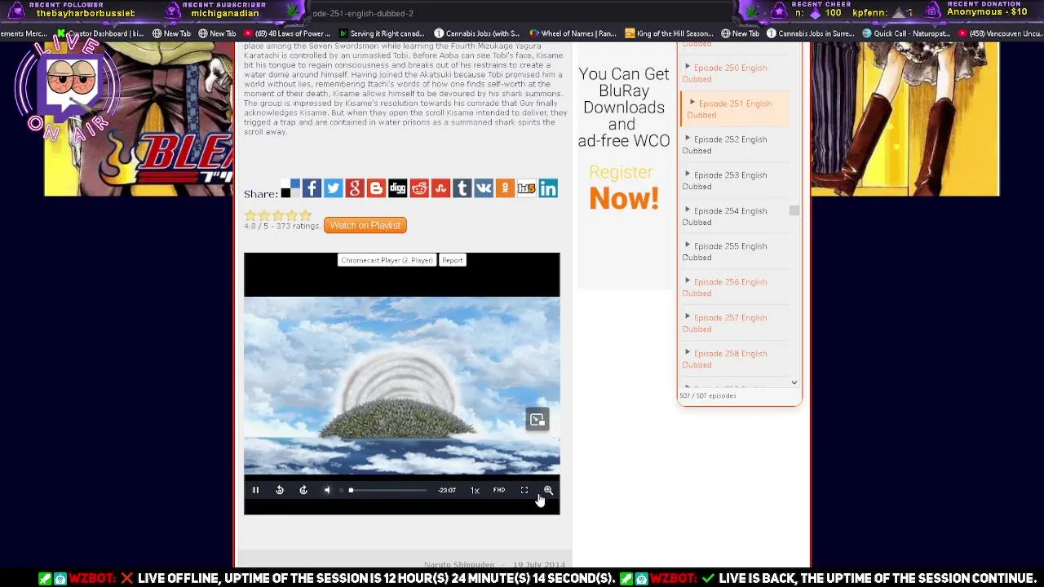Skip forward 10 seconds in video

pos(303,490)
